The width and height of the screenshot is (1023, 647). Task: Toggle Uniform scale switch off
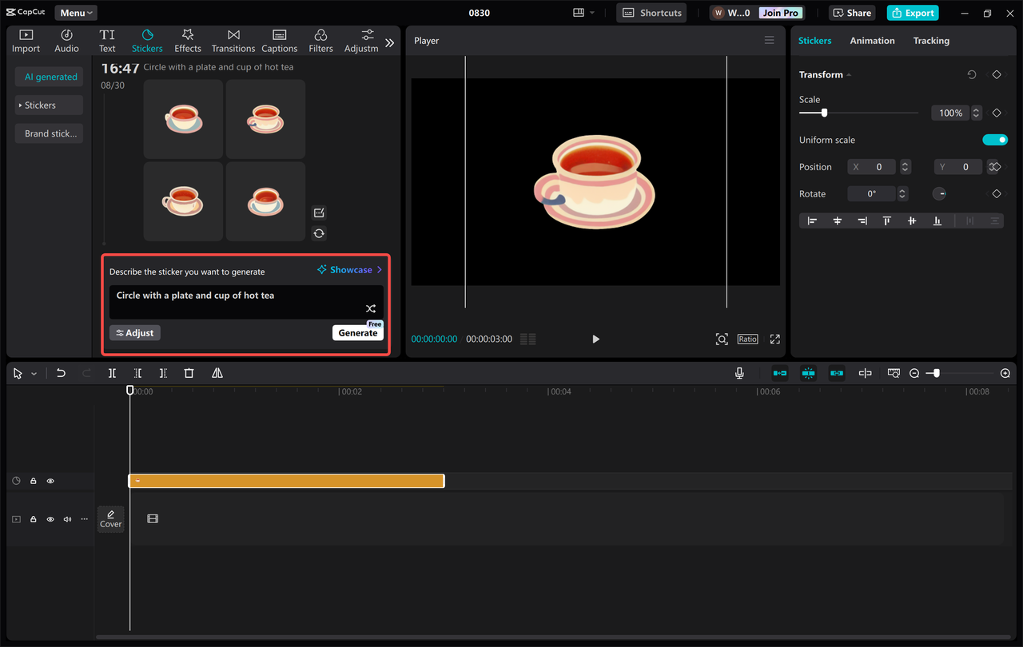[995, 139]
